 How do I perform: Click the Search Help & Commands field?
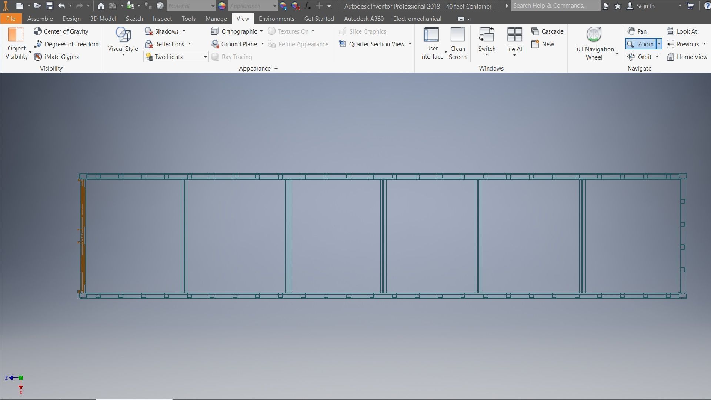[555, 6]
